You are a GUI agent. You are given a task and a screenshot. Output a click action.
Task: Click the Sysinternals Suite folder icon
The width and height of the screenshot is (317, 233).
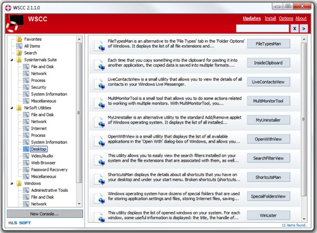tap(19, 60)
